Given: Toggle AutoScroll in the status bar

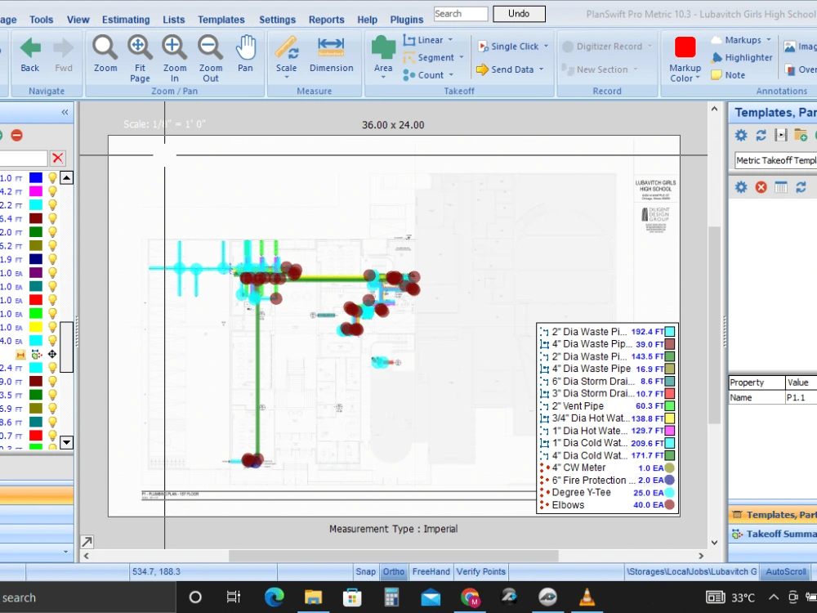Looking at the screenshot, I should (785, 571).
